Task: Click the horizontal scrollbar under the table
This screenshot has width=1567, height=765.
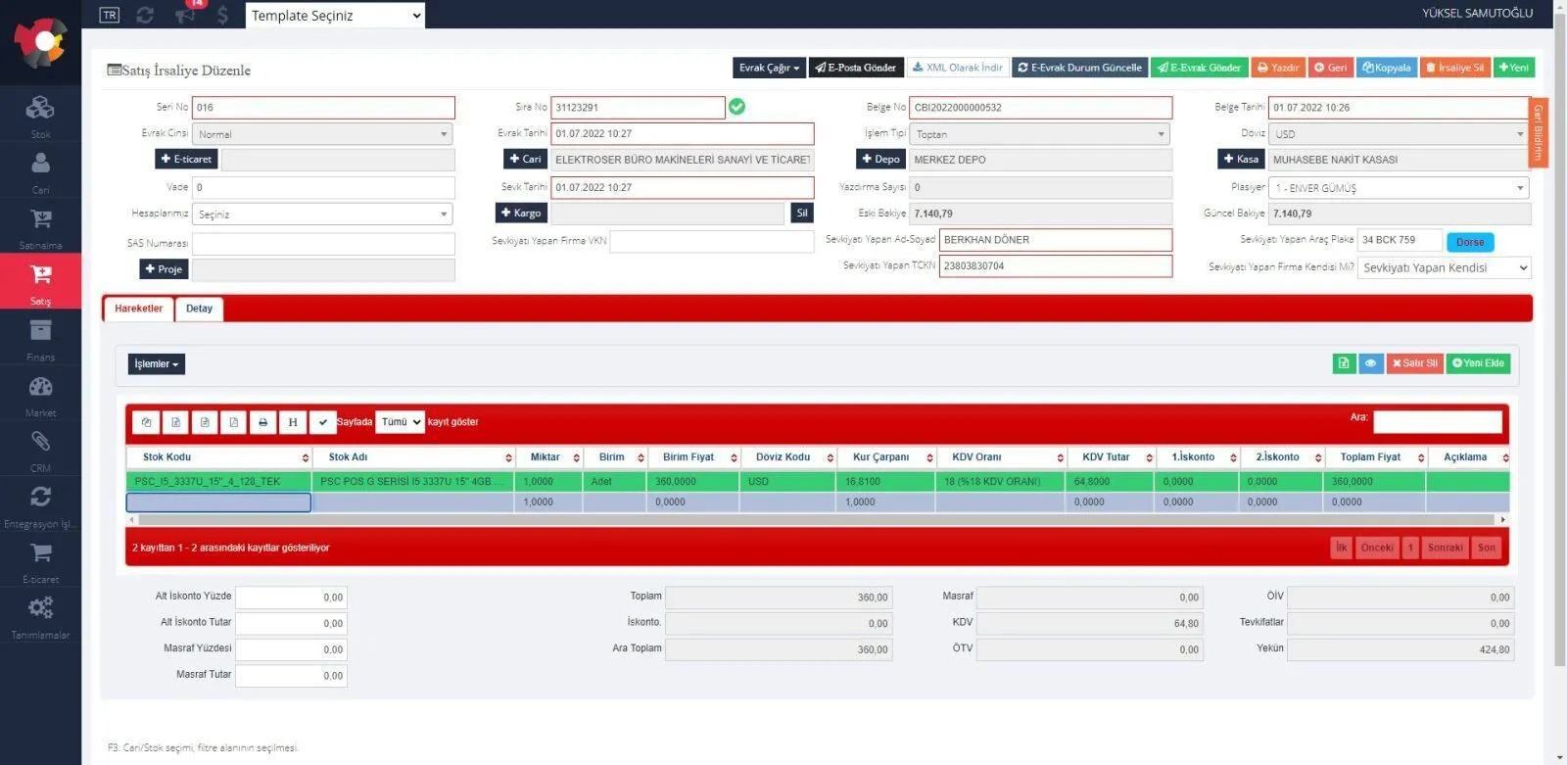Action: [x=817, y=520]
